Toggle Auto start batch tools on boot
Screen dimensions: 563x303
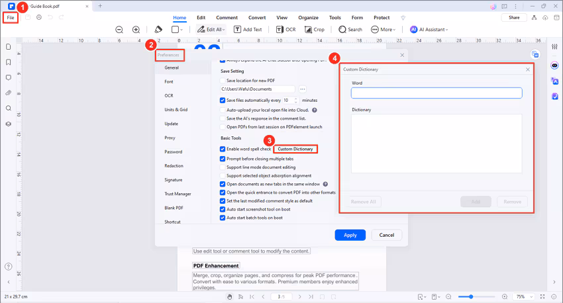pos(223,218)
